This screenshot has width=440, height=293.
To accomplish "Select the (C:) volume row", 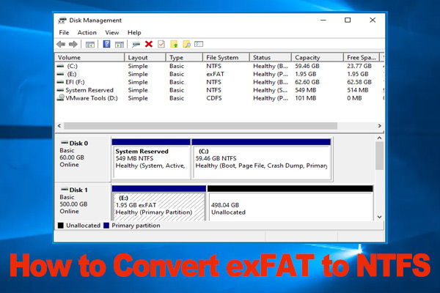I will click(220, 66).
